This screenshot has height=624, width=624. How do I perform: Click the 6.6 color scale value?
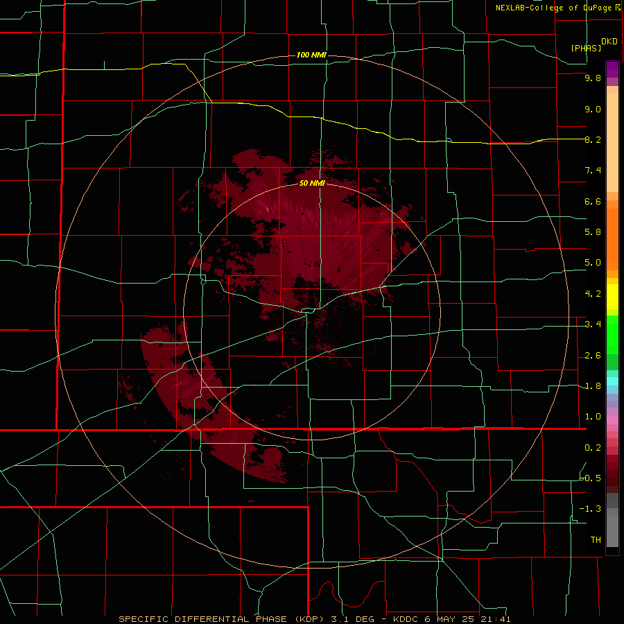click(593, 201)
